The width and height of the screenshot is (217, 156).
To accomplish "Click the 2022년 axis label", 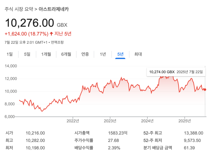I will [73, 121].
